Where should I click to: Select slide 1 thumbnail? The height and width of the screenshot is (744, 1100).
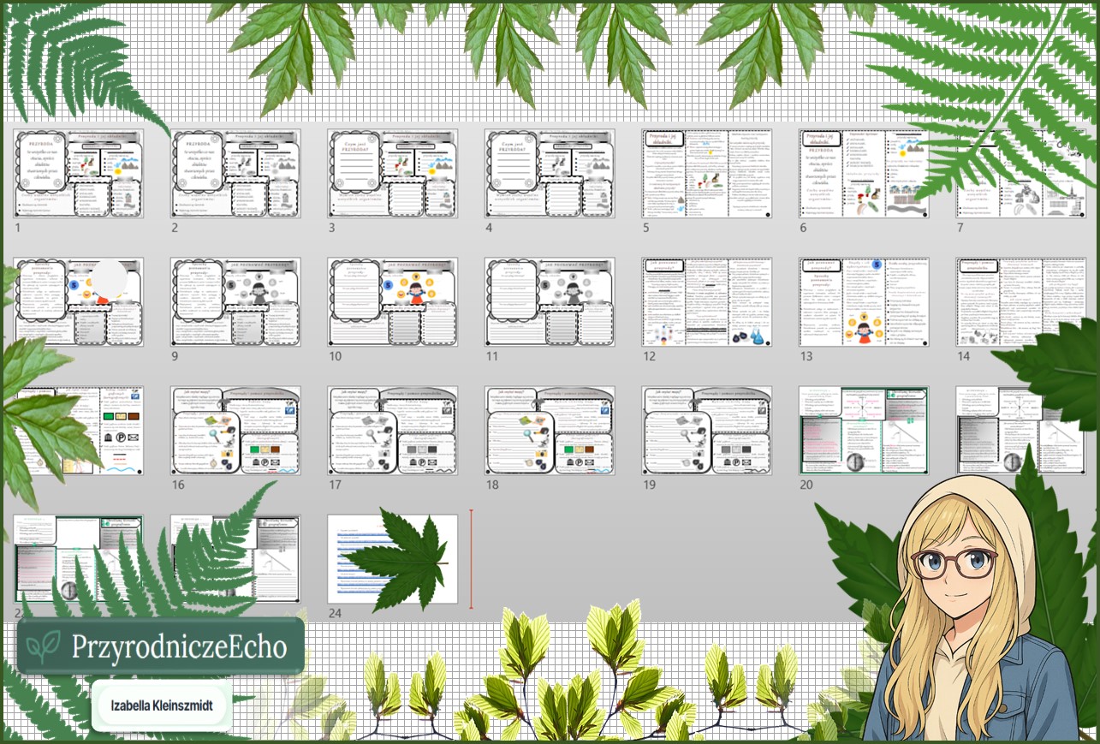click(x=79, y=174)
